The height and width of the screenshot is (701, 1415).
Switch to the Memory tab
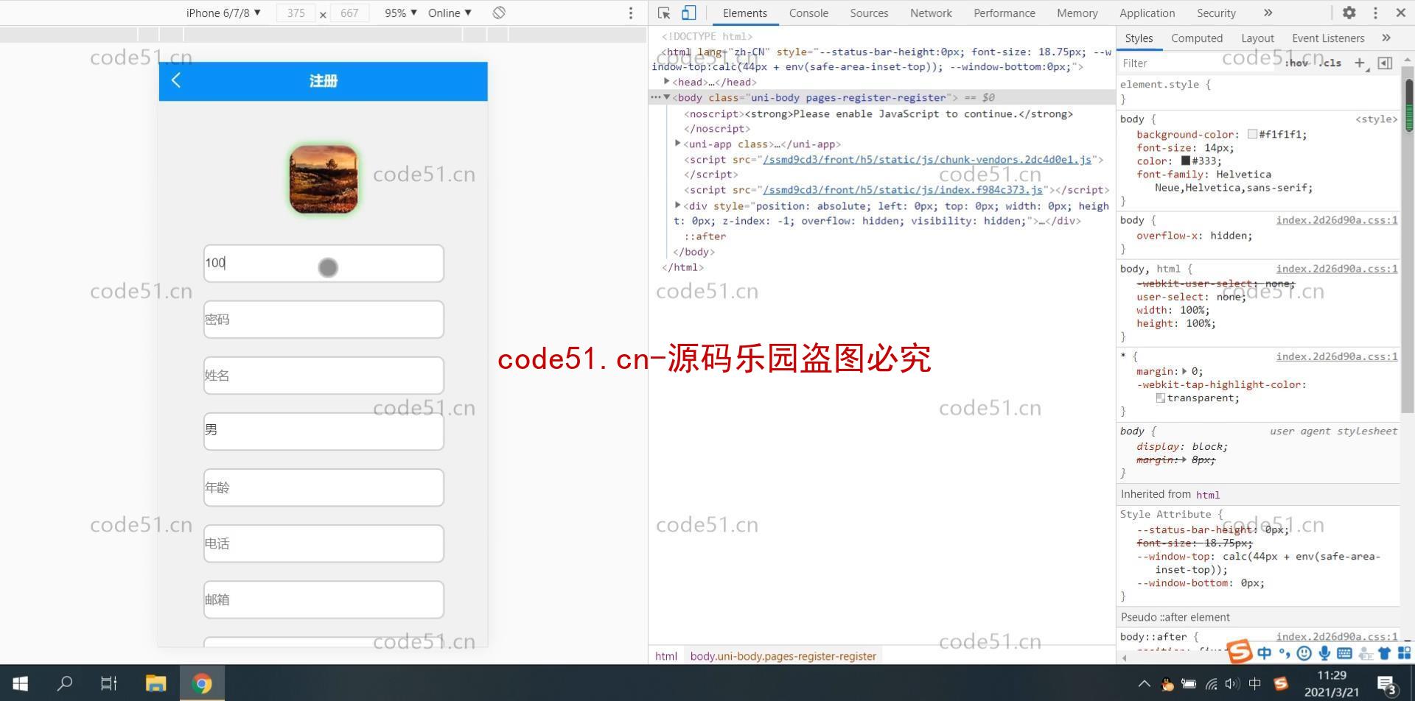pyautogui.click(x=1077, y=13)
